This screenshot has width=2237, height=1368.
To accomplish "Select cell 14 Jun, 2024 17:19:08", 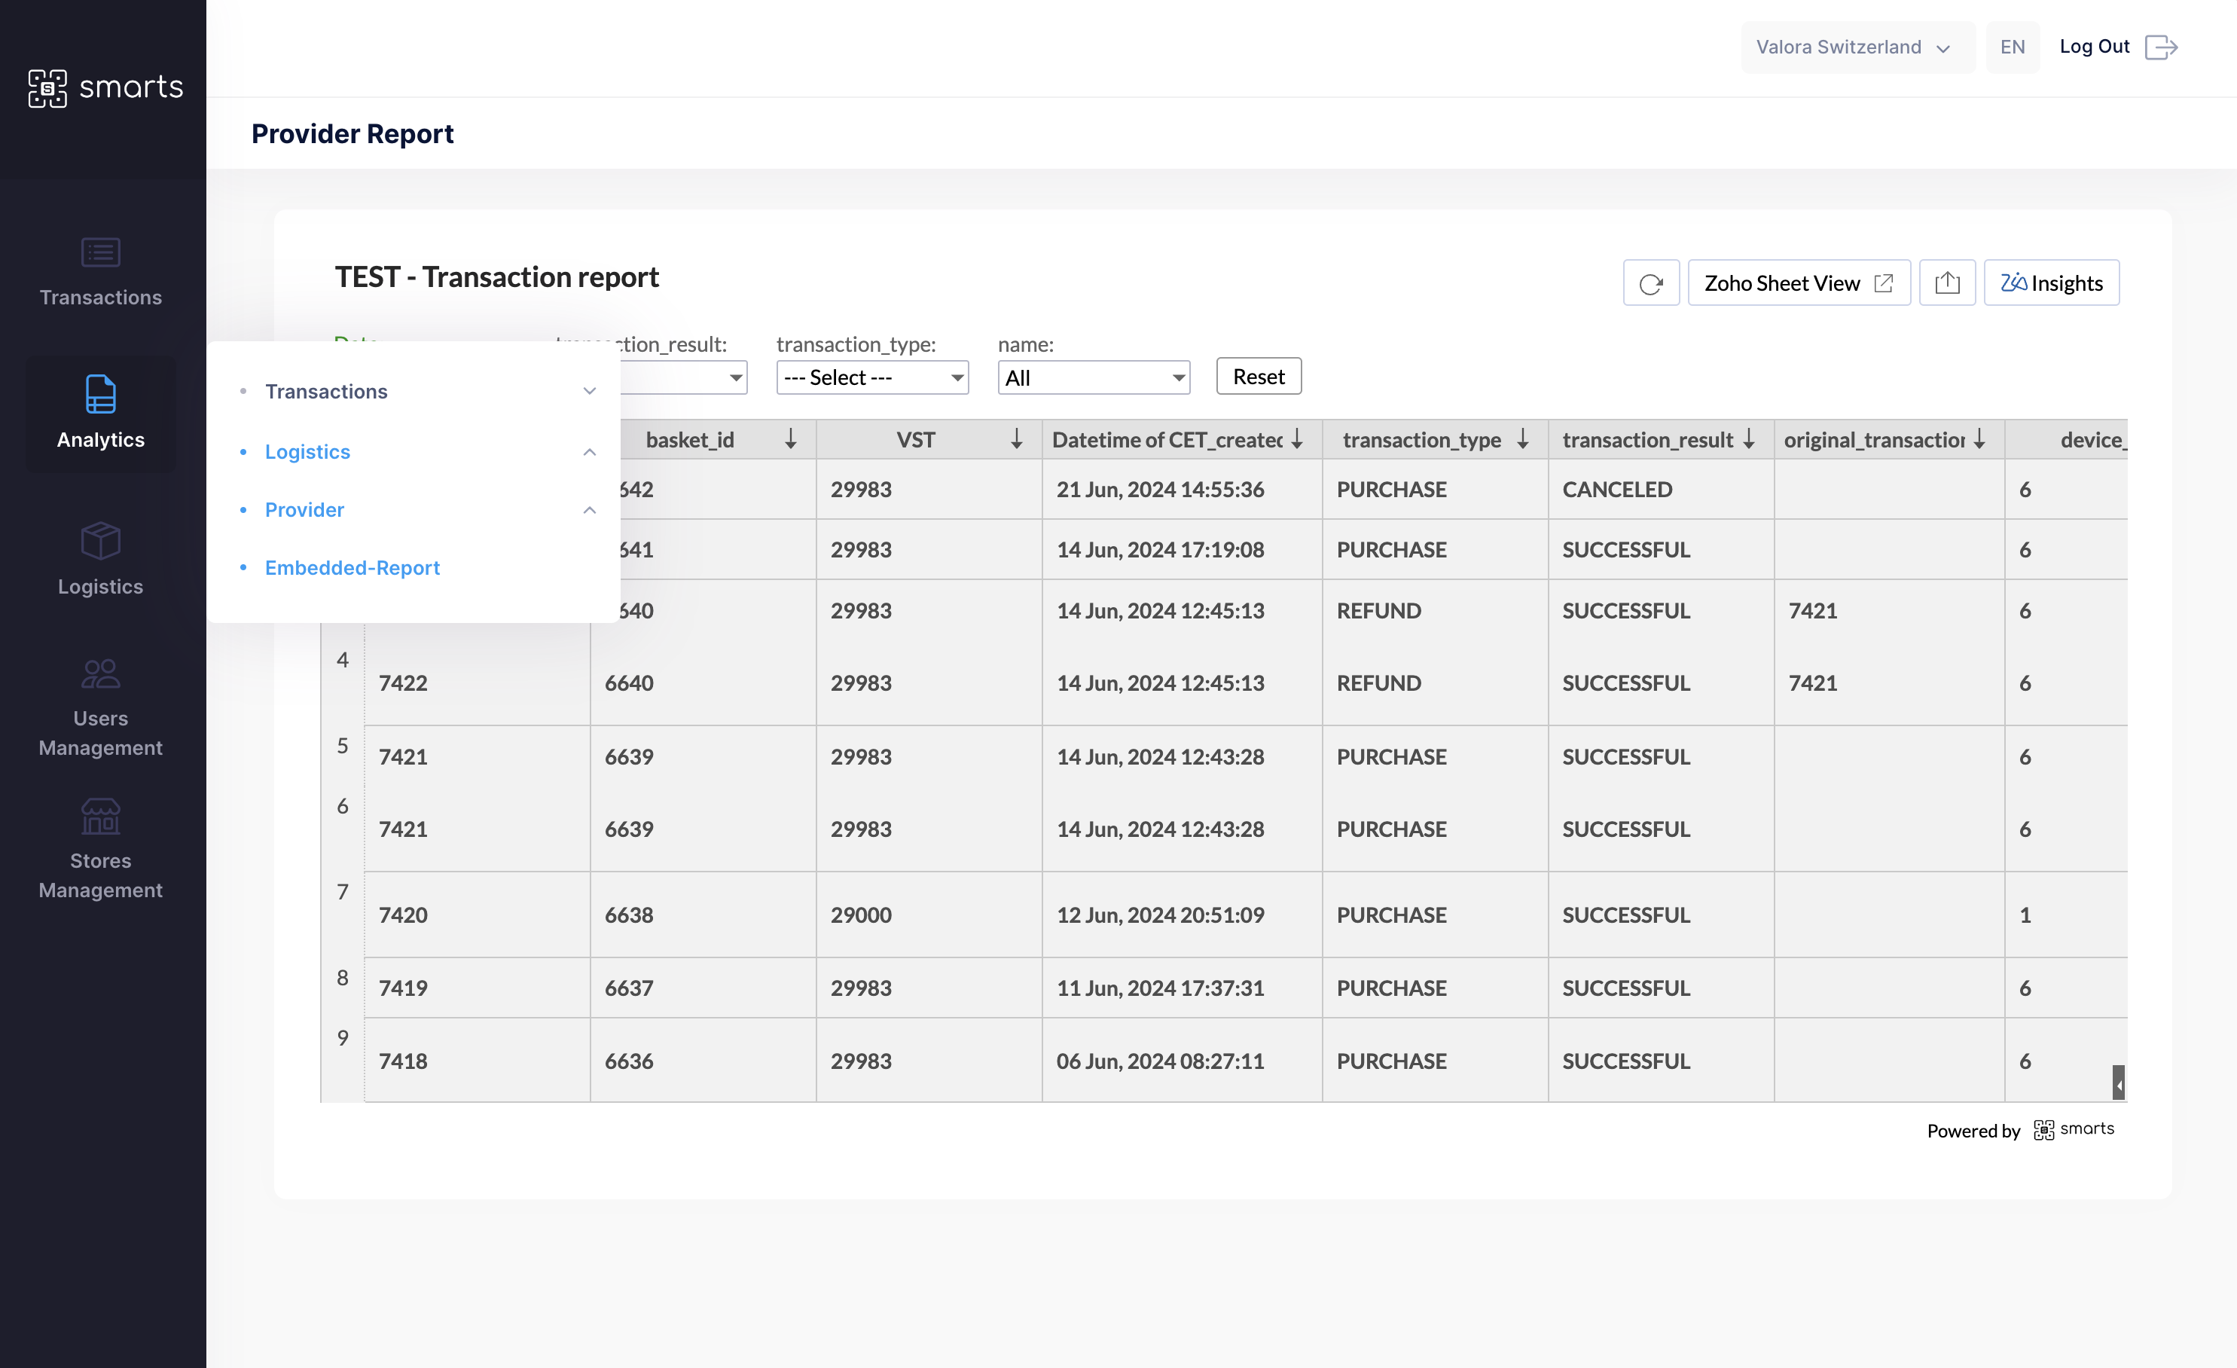I will point(1181,549).
